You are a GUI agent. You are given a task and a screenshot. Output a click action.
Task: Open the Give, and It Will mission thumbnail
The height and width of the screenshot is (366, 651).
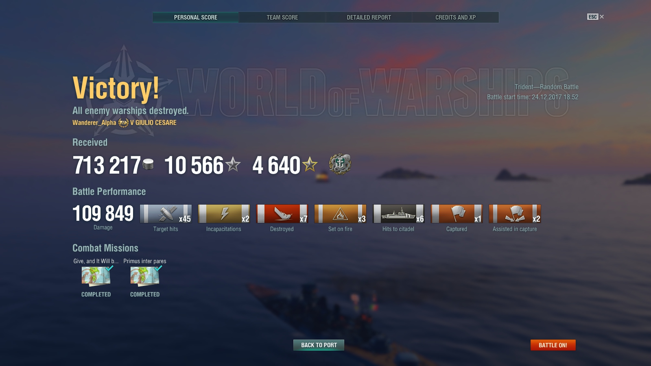96,277
